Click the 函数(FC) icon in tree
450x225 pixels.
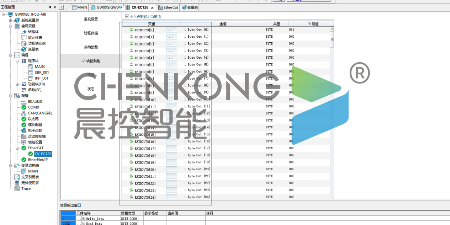point(24,90)
